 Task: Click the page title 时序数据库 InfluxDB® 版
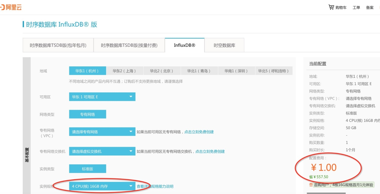click(x=62, y=25)
